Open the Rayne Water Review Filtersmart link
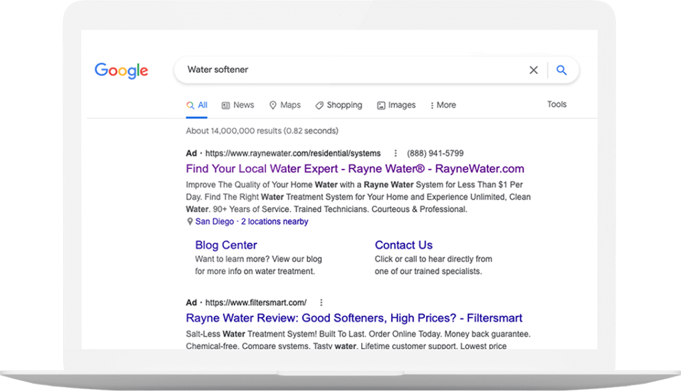Image resolution: width=681 pixels, height=391 pixels. [x=354, y=318]
